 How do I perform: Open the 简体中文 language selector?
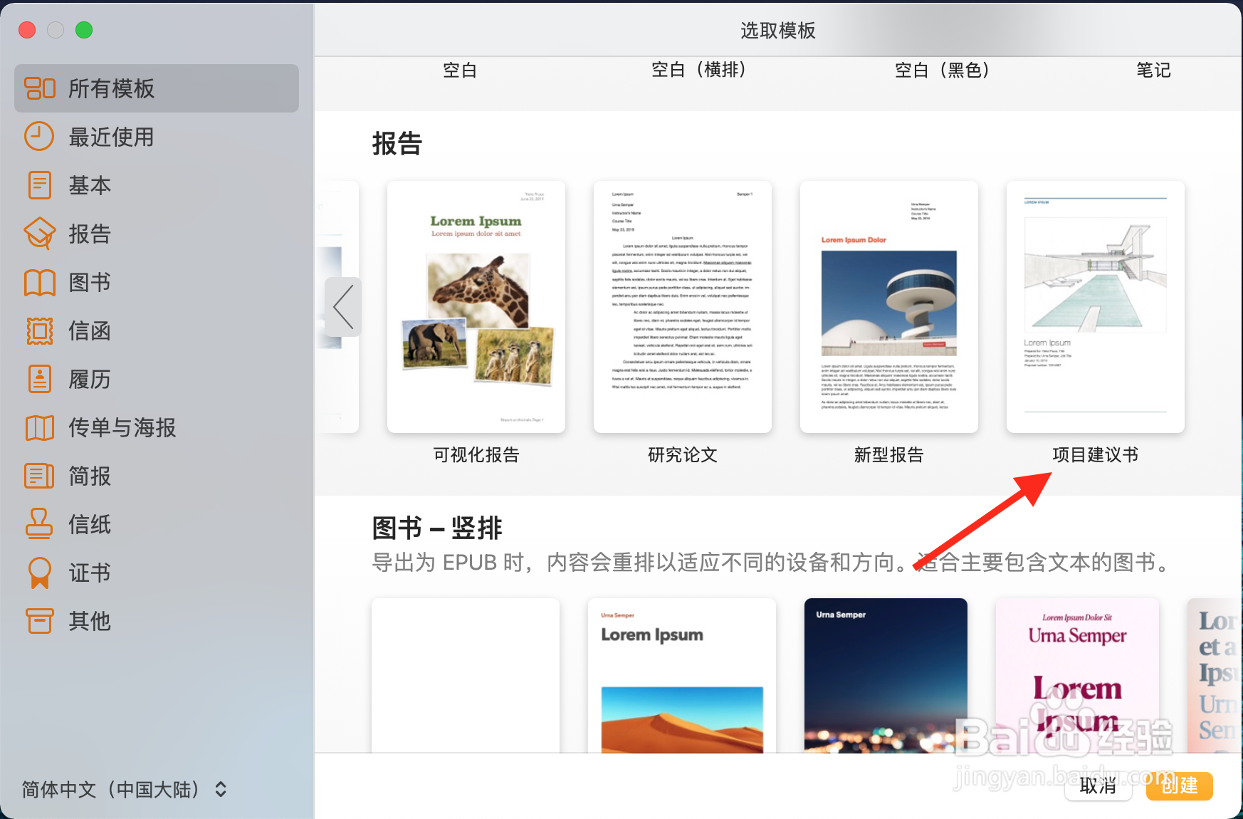click(x=122, y=789)
